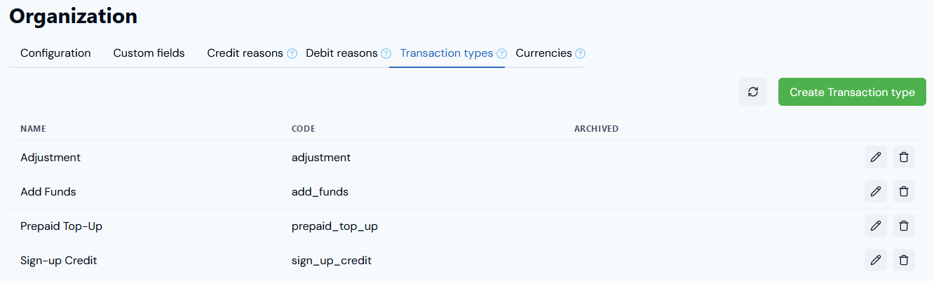This screenshot has height=281, width=934.
Task: Delete the Prepaid Top-Up entry
Action: pos(904,226)
